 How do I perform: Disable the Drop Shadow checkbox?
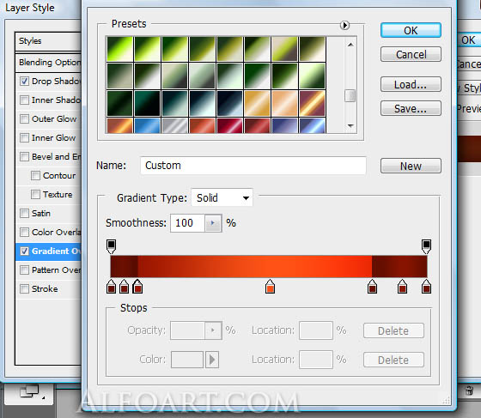(25, 82)
